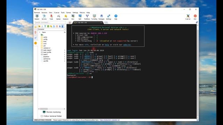Select the .xprofile file
The image size is (223, 125).
[x=45, y=61]
